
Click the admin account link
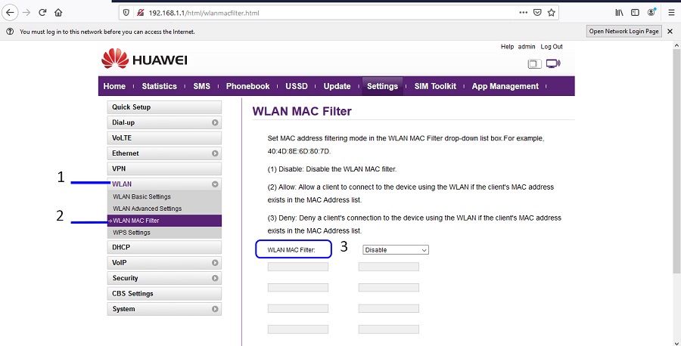[x=527, y=47]
